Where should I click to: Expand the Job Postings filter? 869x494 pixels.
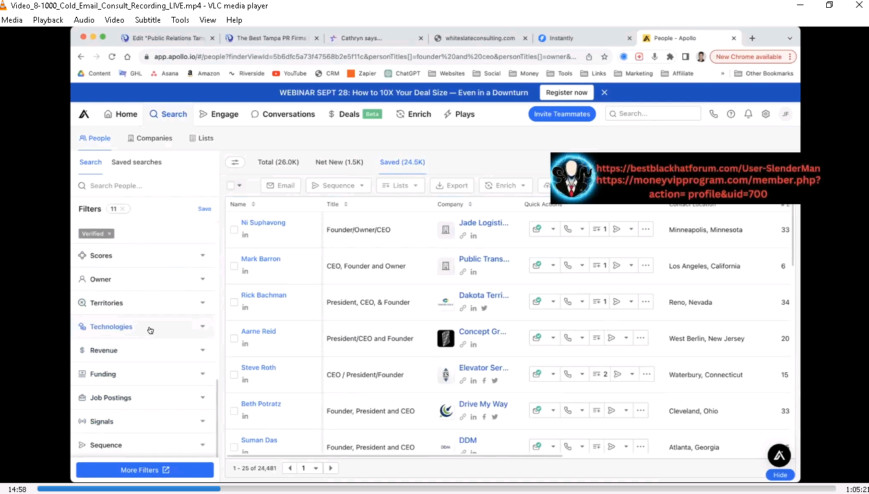point(143,397)
